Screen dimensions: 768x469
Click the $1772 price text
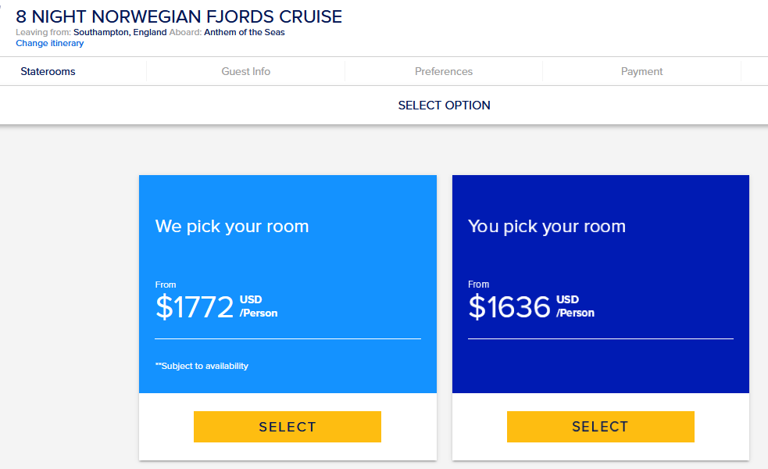point(195,306)
